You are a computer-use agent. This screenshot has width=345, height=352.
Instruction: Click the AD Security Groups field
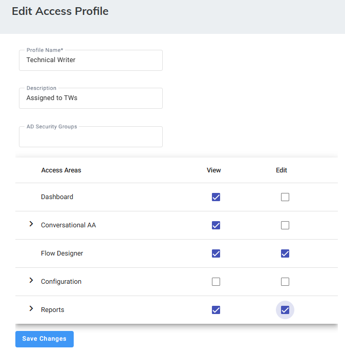coord(91,138)
